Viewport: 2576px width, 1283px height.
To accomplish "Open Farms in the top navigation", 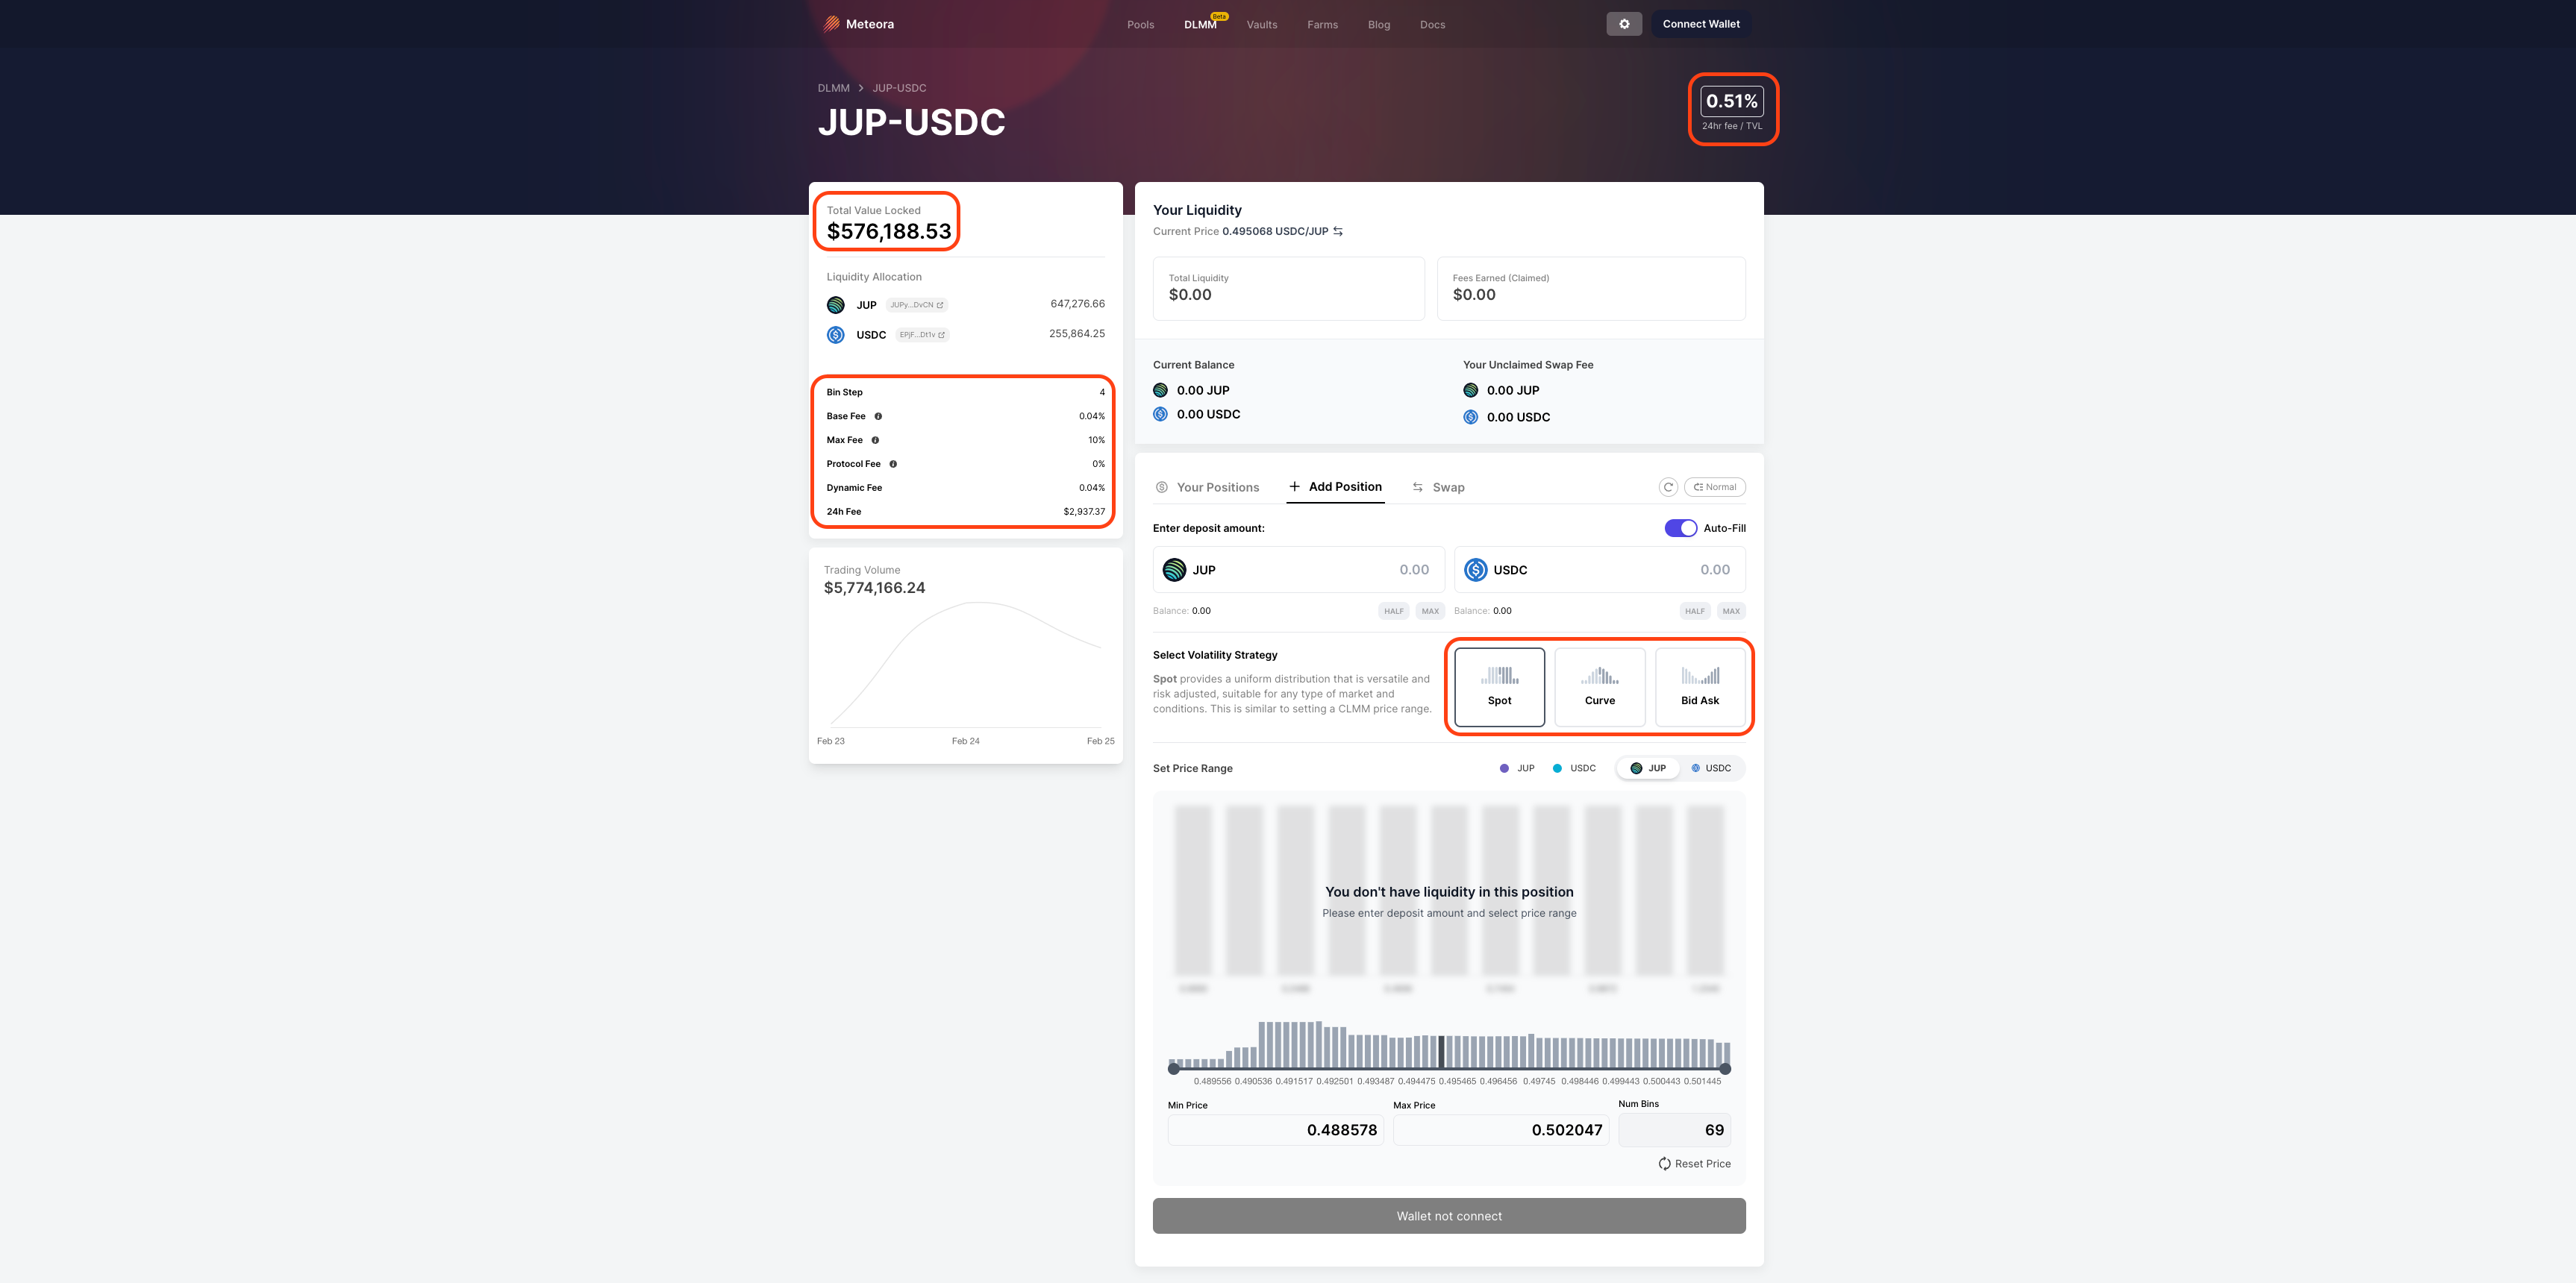I will coord(1323,25).
